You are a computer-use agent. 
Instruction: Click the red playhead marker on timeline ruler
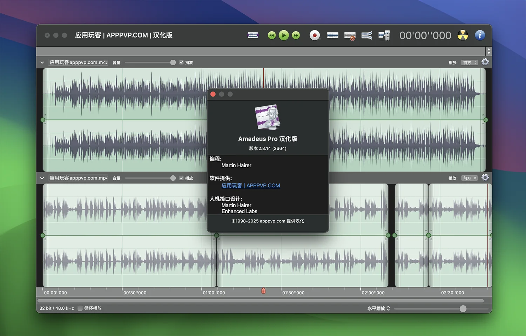tap(263, 291)
